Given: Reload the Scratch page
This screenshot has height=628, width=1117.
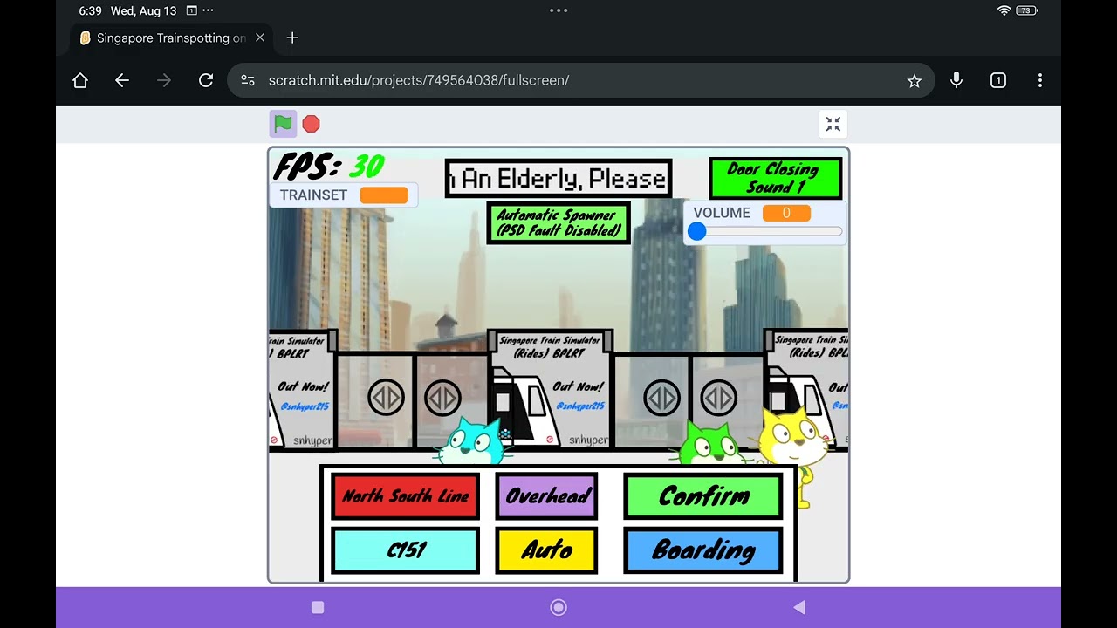Looking at the screenshot, I should coord(206,80).
